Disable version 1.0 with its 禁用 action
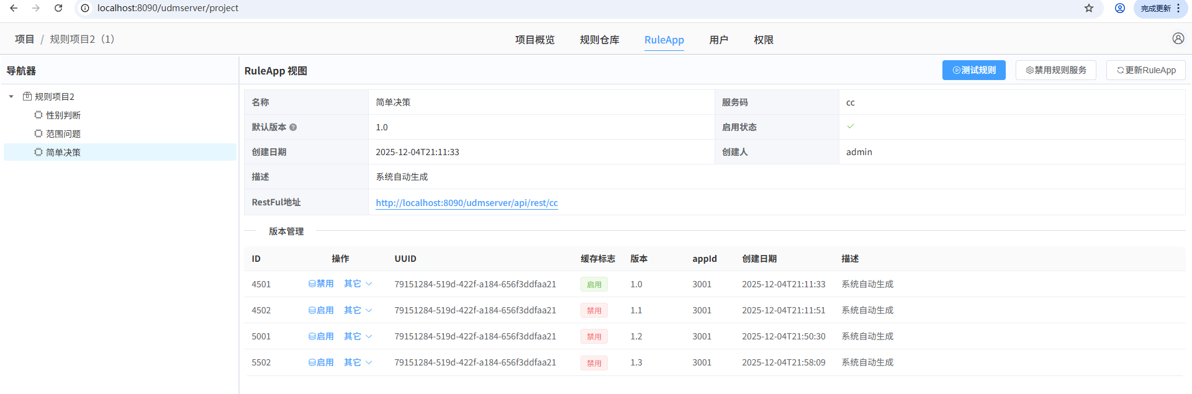The image size is (1192, 394). pos(321,284)
